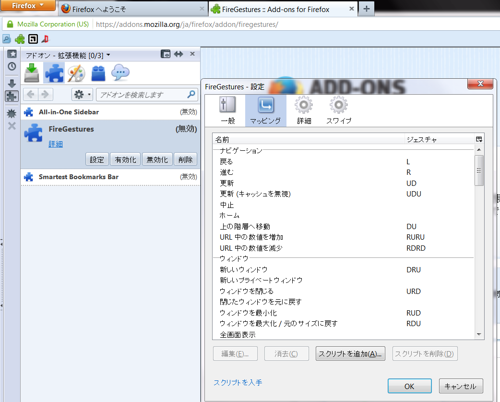Screen dimensions: 500x402
Task: Click the add-on search magnifier icon
Action: click(191, 95)
